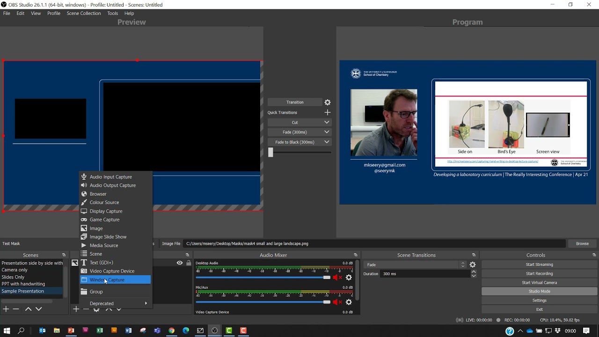The height and width of the screenshot is (337, 599).
Task: Move scene up in Scenes list
Action: pos(28,309)
